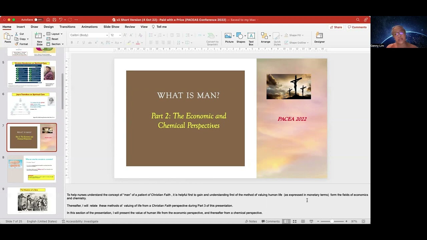Image resolution: width=427 pixels, height=240 pixels.
Task: Underline the selected text
Action: tap(84, 43)
